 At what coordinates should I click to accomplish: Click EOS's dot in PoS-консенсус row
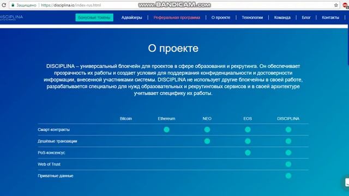pos(248,152)
